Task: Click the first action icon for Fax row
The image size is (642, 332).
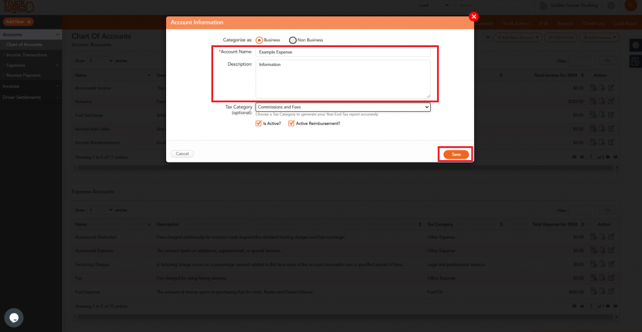Action: [593, 278]
